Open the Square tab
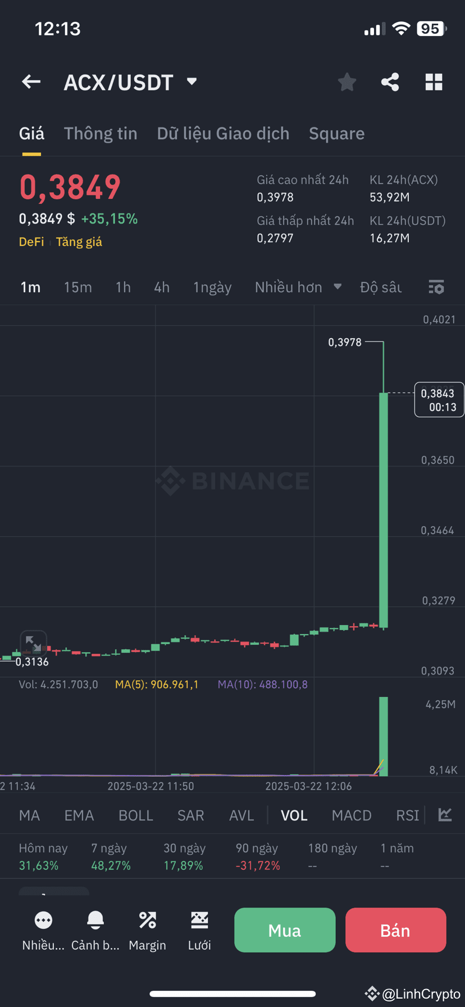The image size is (465, 1007). pyautogui.click(x=336, y=133)
